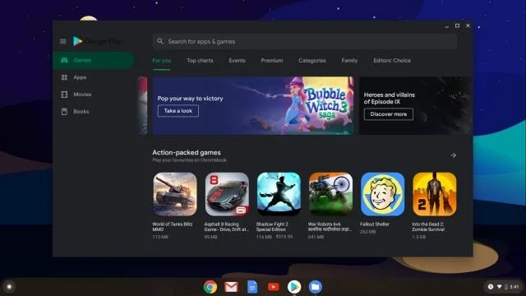Viewport: 526px width, 296px height.
Task: Click the Discover more button
Action: [389, 114]
